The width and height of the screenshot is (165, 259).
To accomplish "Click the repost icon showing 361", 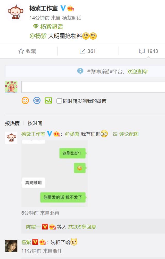I will click(x=82, y=51).
